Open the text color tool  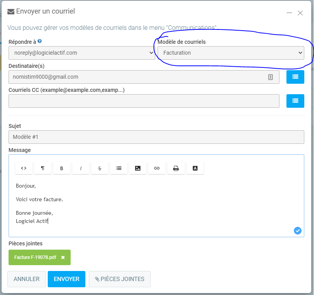[195, 168]
